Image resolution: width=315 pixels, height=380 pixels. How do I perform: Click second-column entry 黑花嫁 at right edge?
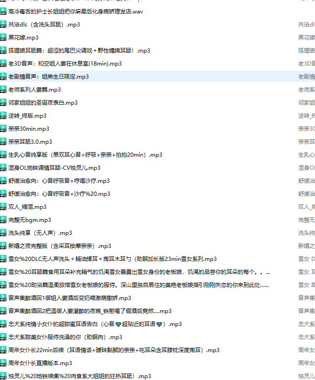coord(307,38)
